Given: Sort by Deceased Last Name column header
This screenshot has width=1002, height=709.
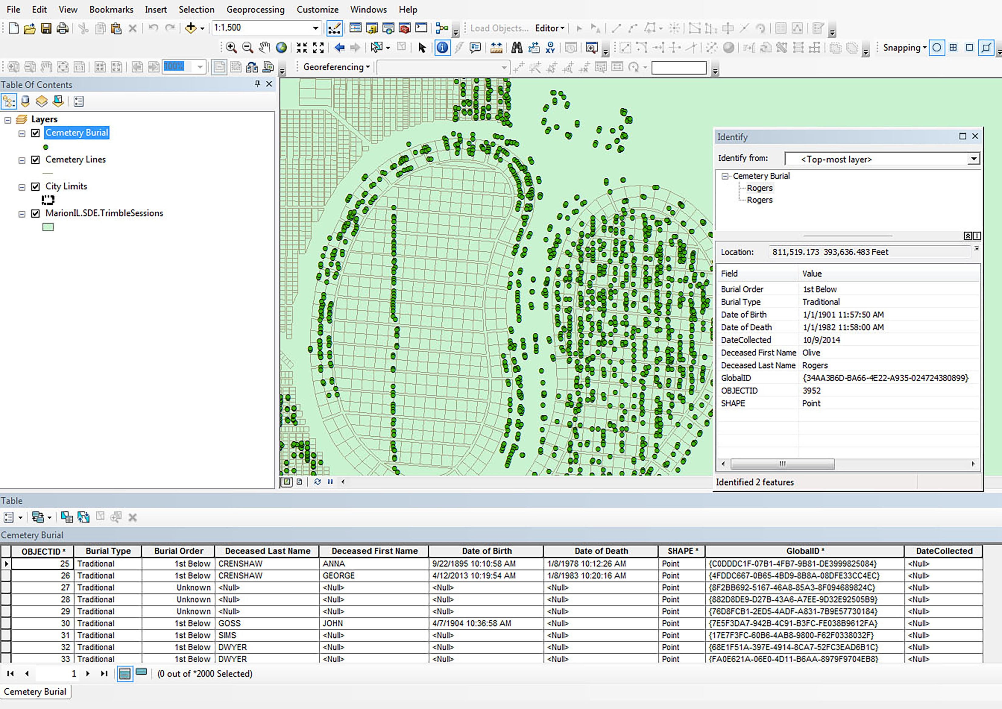Looking at the screenshot, I should click(267, 551).
